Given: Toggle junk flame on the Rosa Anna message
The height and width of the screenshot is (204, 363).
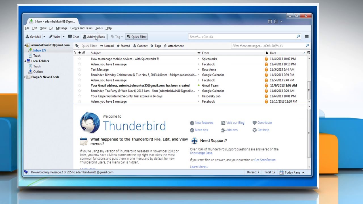Looking at the screenshot, I should [266, 70].
